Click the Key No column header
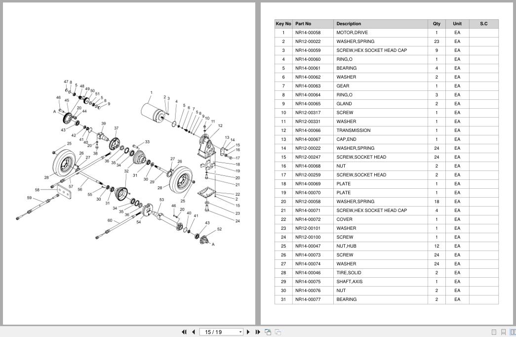Screen dimensions: 516x337 coord(283,24)
